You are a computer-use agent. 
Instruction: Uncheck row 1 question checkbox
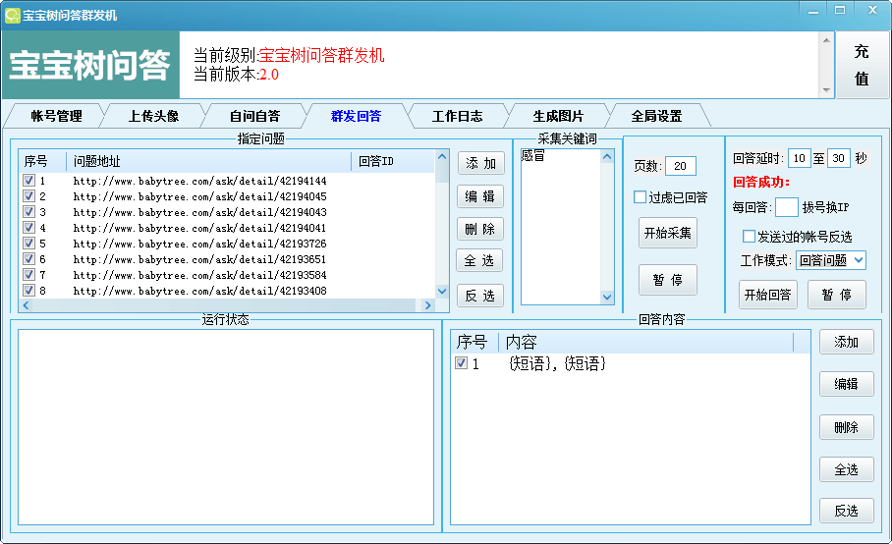click(29, 181)
